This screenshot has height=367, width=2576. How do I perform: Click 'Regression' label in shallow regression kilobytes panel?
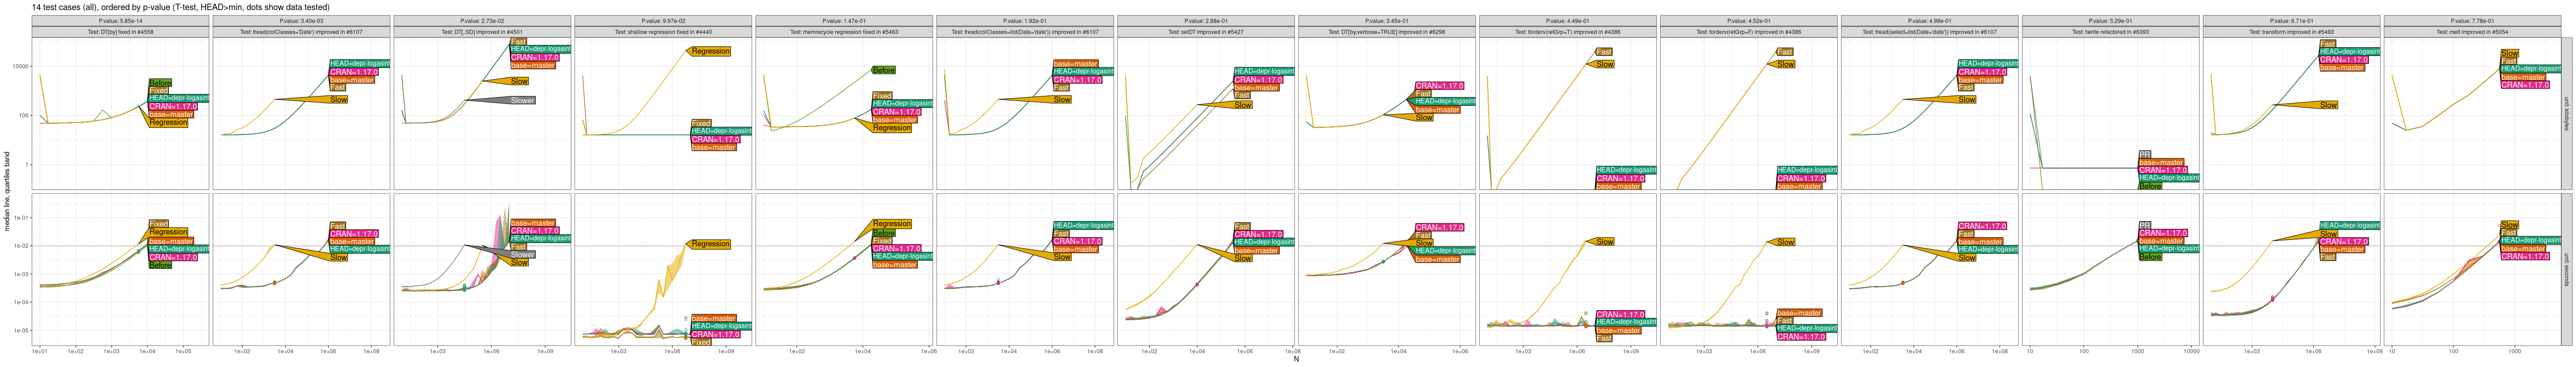point(710,51)
